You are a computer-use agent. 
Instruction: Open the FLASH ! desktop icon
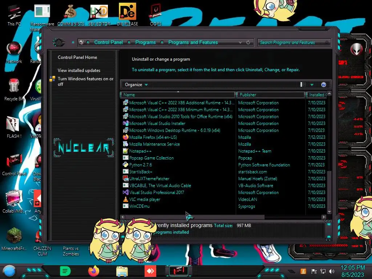[14, 128]
